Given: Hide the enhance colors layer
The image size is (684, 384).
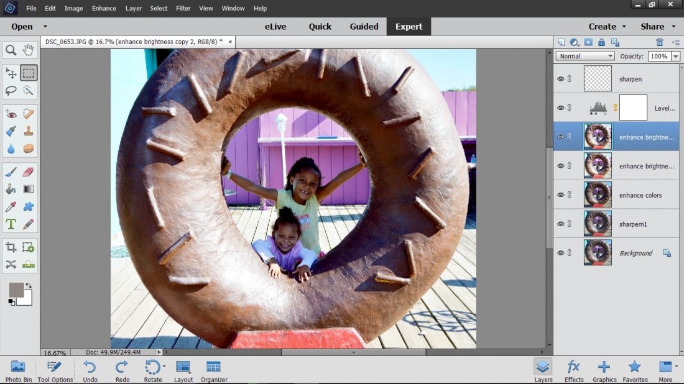Looking at the screenshot, I should 560,195.
